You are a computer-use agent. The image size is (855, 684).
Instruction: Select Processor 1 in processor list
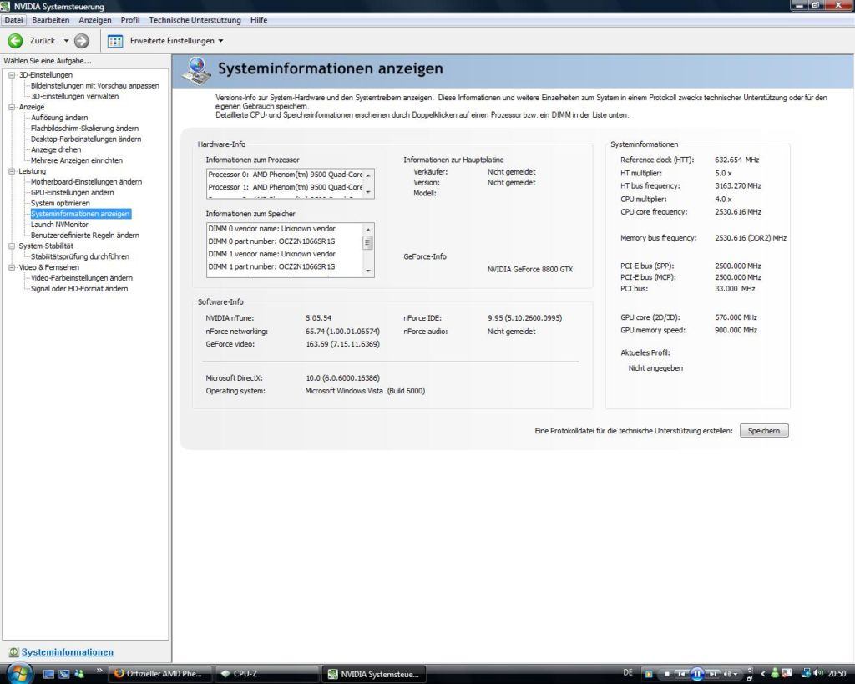point(285,187)
